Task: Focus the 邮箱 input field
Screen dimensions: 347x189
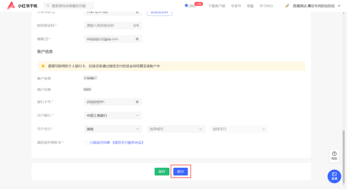Action: pos(113,39)
